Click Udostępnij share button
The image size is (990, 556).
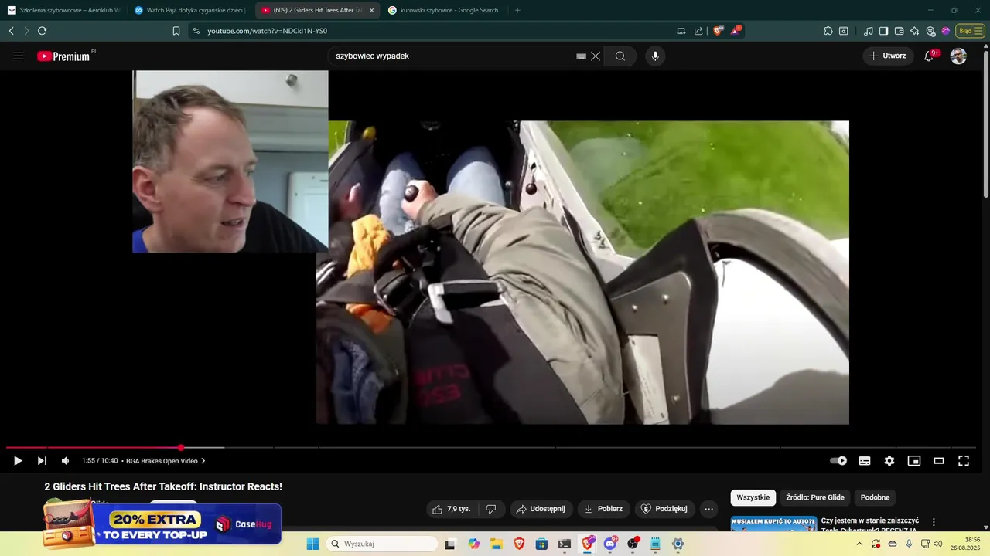click(541, 509)
